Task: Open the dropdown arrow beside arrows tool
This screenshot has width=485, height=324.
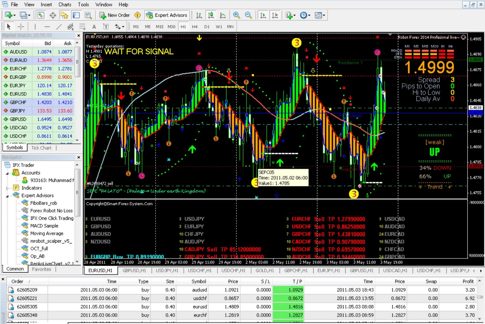Action: [123, 27]
